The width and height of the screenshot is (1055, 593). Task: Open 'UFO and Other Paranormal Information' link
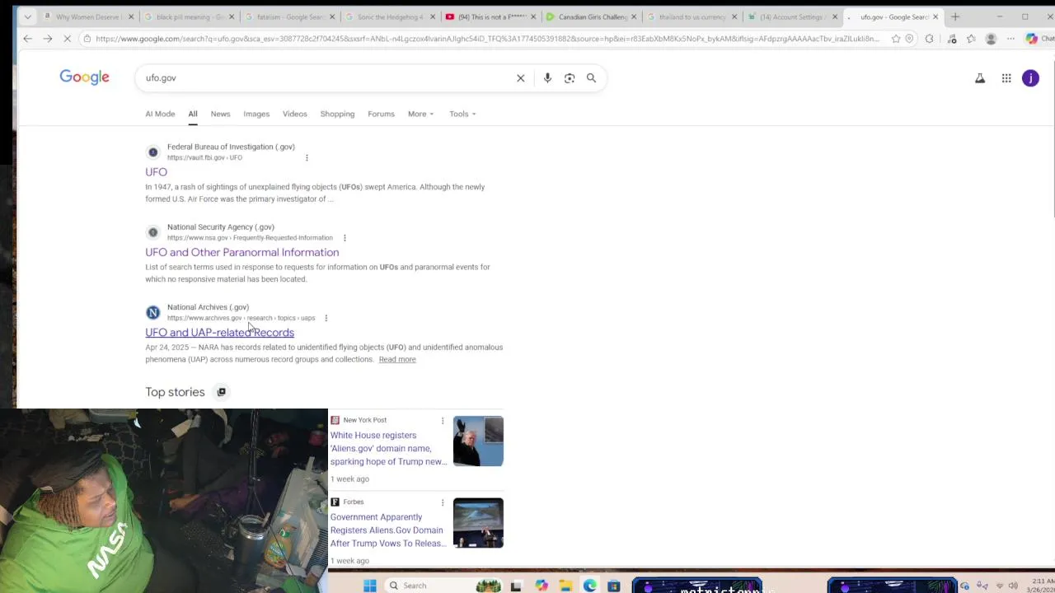(x=241, y=253)
